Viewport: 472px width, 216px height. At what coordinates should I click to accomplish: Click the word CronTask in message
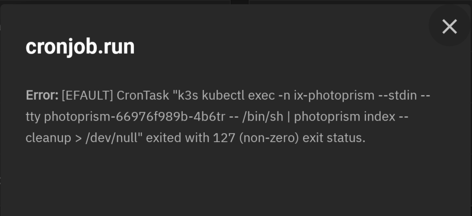pos(143,95)
